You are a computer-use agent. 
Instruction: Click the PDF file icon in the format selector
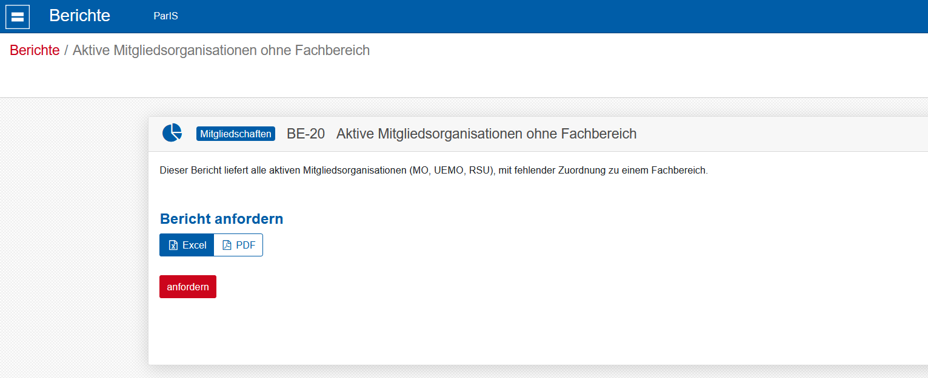coord(227,245)
